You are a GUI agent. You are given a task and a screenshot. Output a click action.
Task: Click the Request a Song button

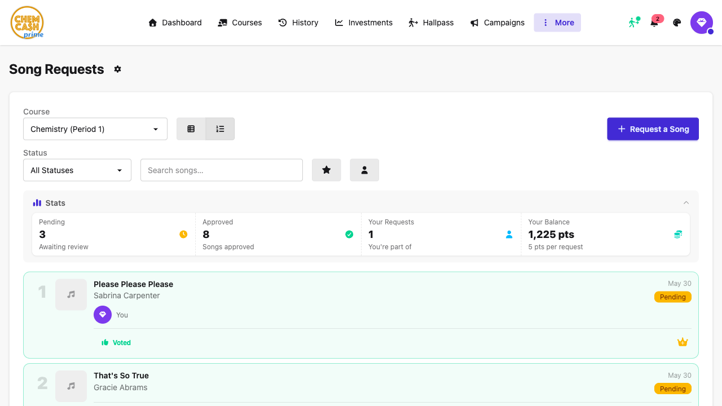pyautogui.click(x=653, y=129)
